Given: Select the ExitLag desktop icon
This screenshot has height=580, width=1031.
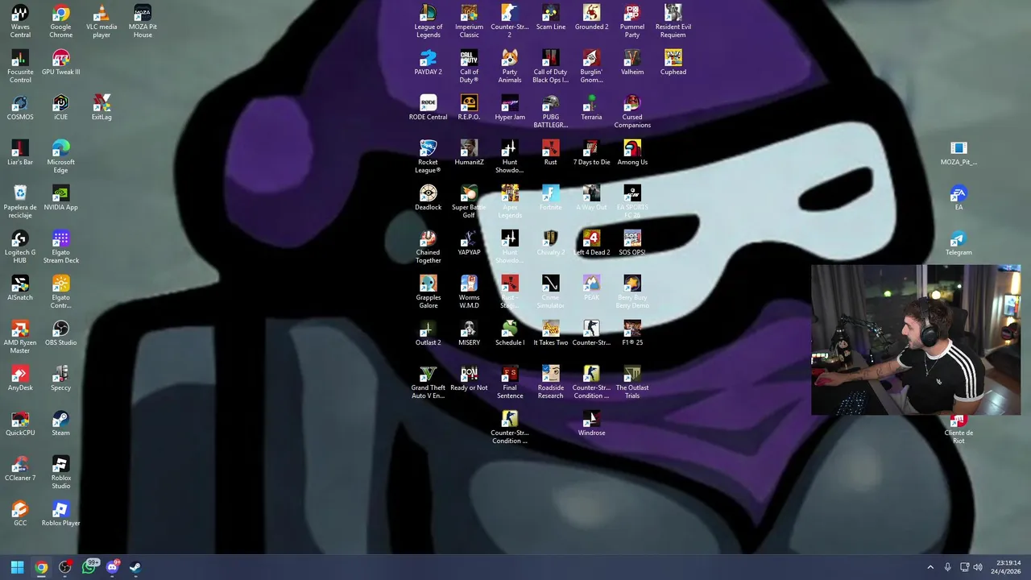Looking at the screenshot, I should click(x=101, y=108).
